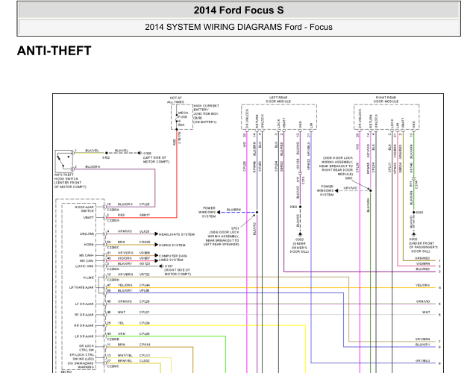Click 'ANTI-THEFT HOOD SWITCH' component label
The image size is (470, 373).
point(66,177)
